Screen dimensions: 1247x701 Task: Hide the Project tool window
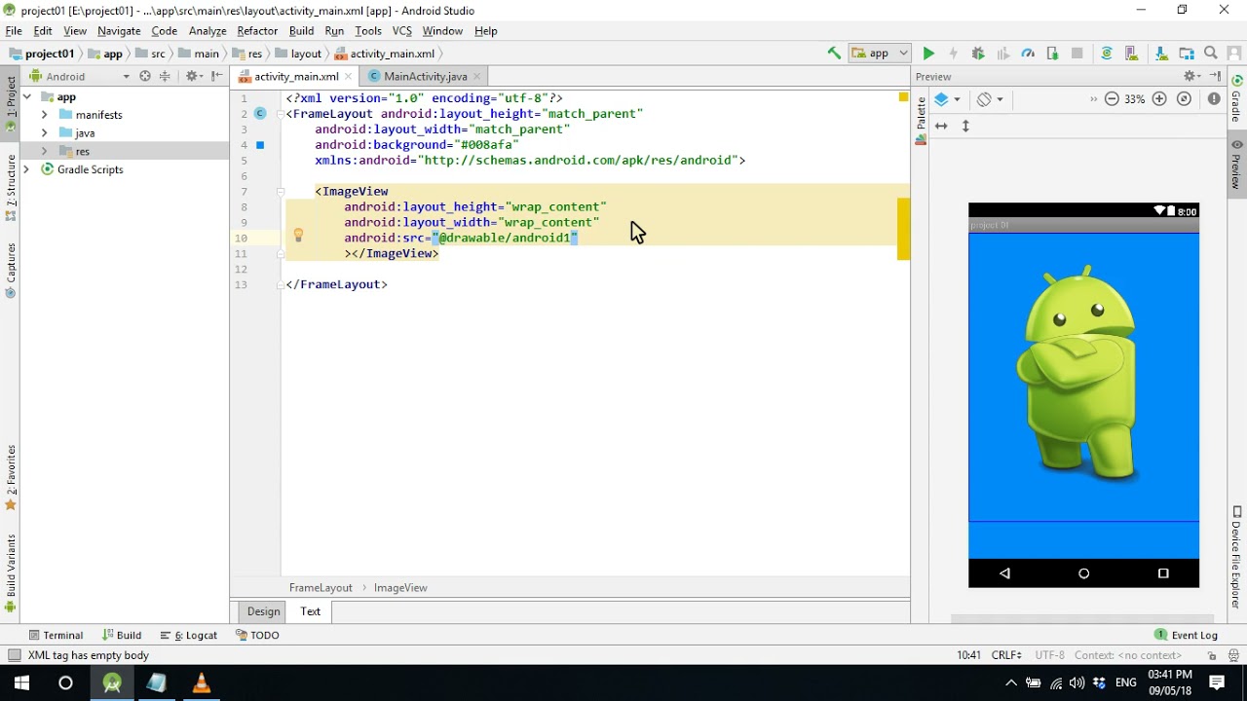click(216, 76)
